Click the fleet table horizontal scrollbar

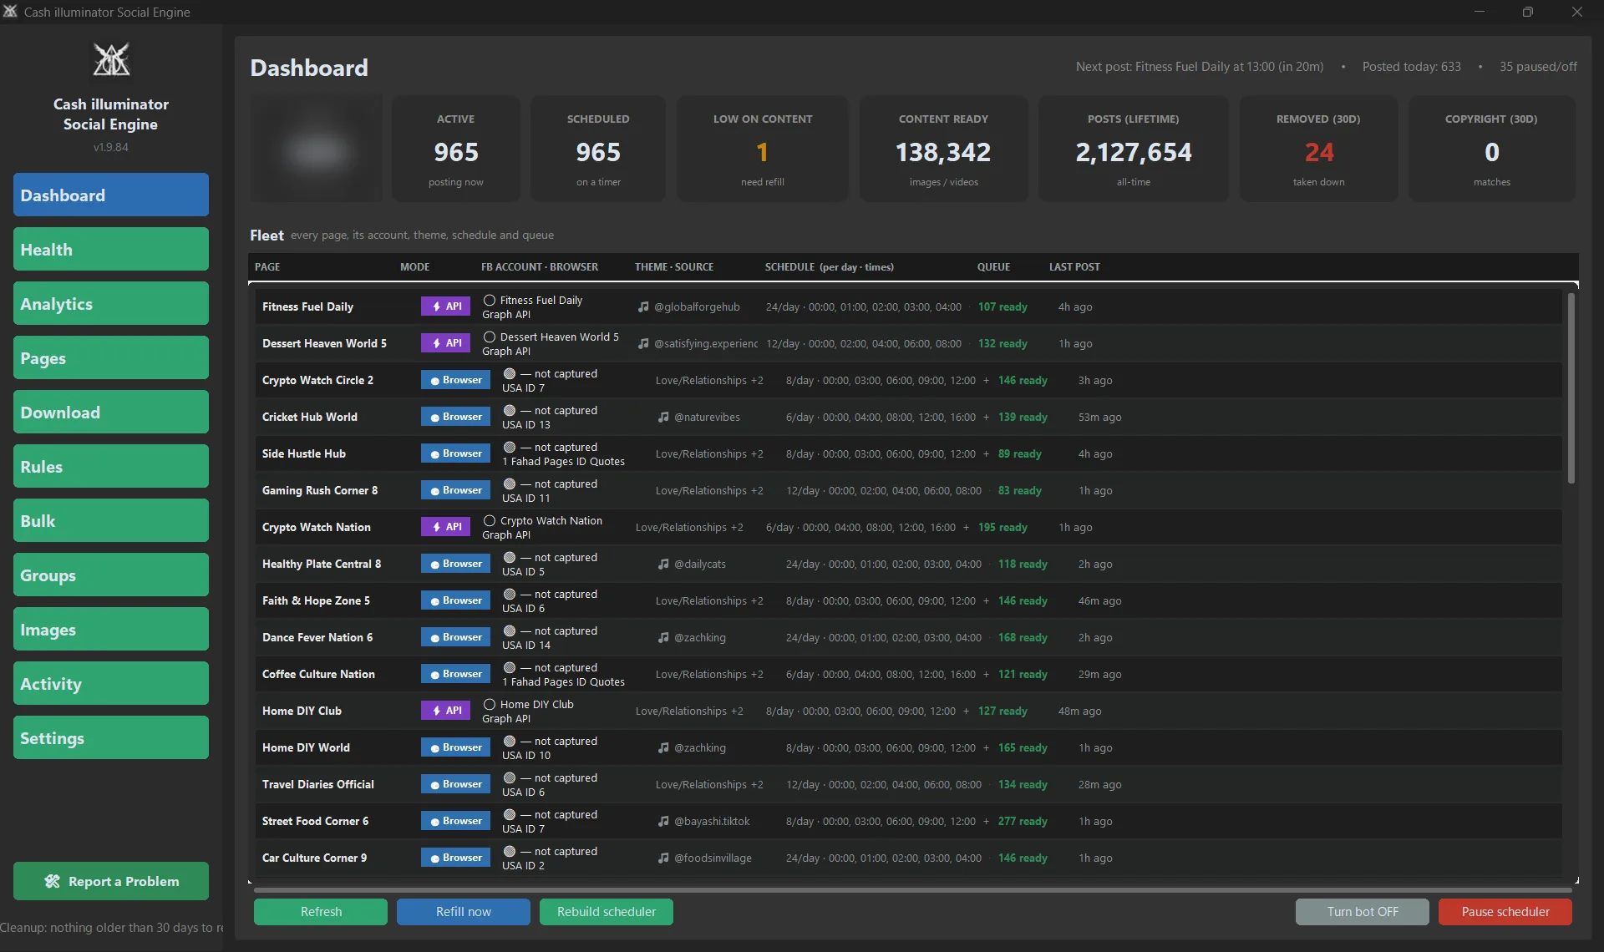click(912, 890)
